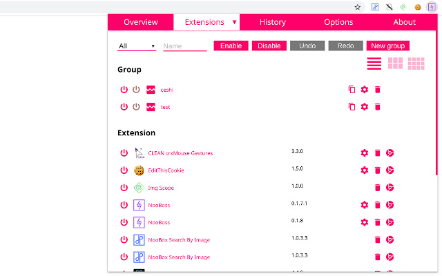Copy the ceshi group
Viewport: 442px width, 276px height.
click(352, 90)
